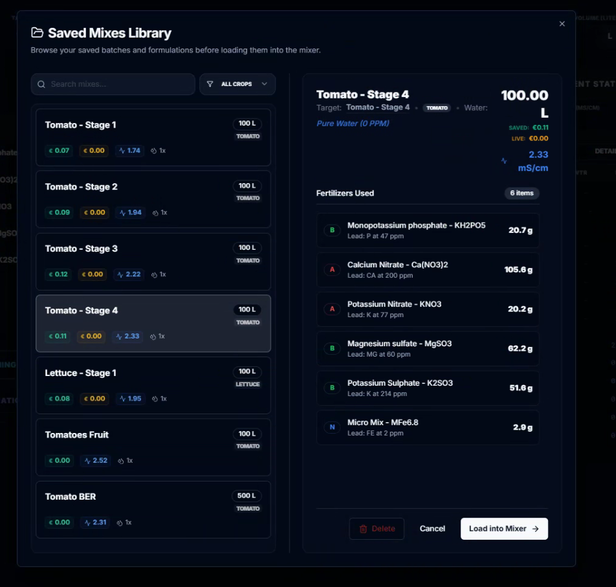Screen dimensions: 616x587
Task: Click the B tank icon for Magnesium sulfate
Action: click(332, 348)
